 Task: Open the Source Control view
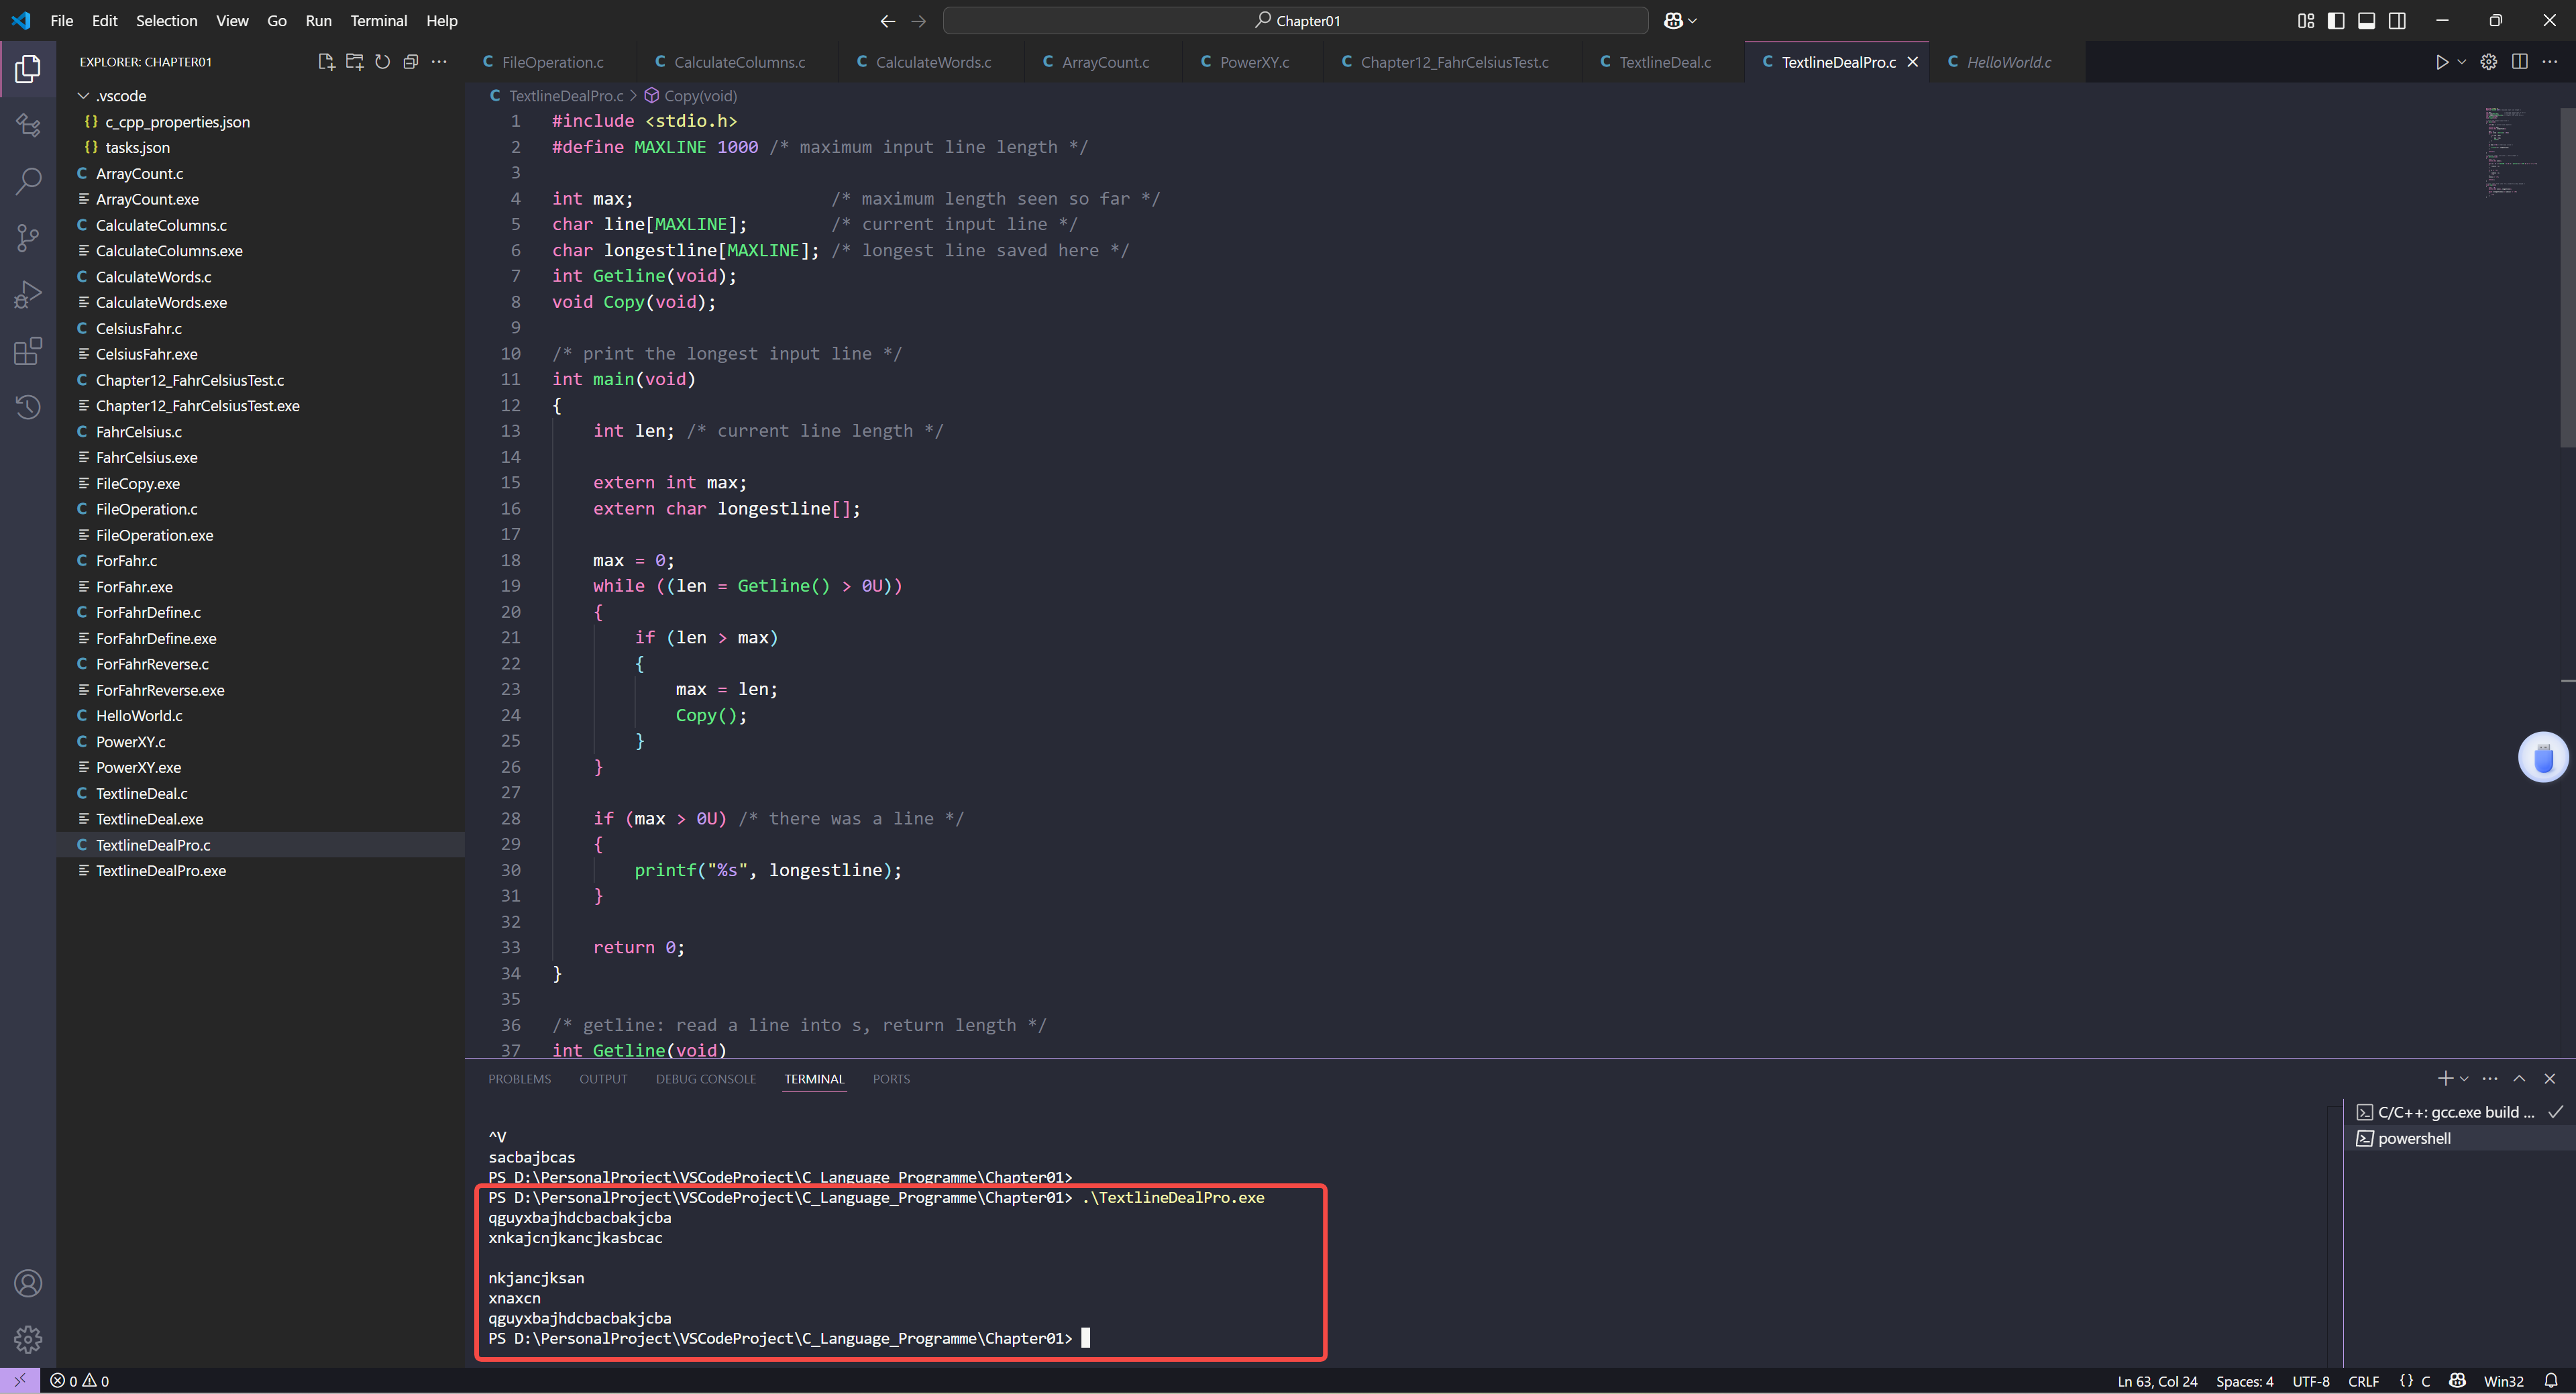click(x=28, y=238)
